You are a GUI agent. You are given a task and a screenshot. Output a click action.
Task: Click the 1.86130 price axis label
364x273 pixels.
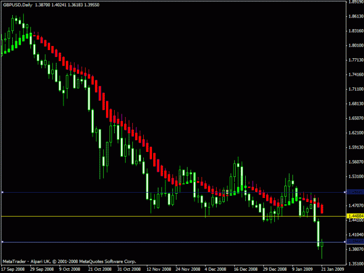pos(356,16)
